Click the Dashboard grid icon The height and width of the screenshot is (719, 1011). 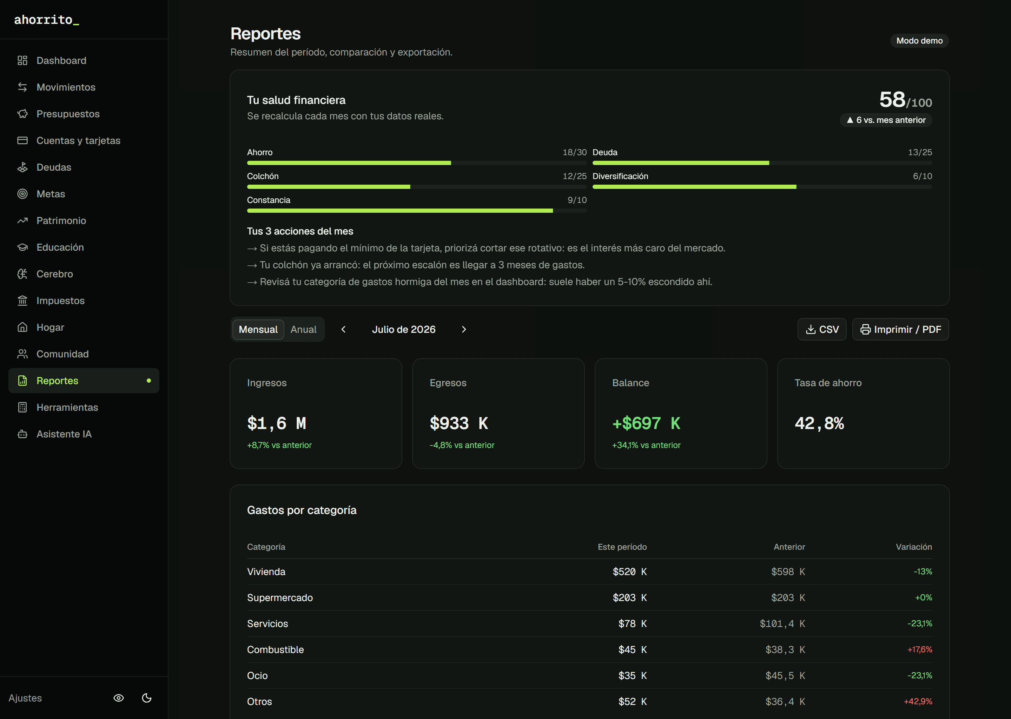click(22, 60)
